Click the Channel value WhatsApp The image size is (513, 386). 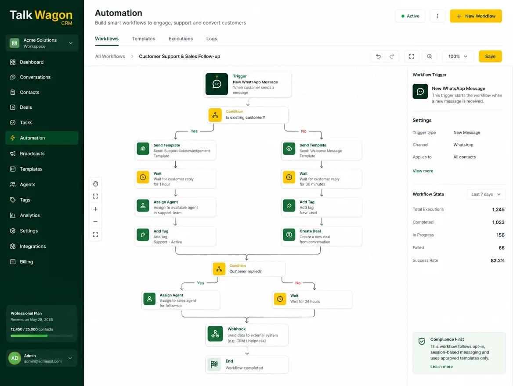[463, 145]
